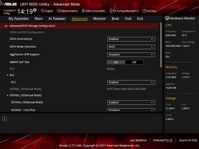Click the EzMode exit arrow icon
Viewport: 199px width, 149px height.
click(x=170, y=140)
